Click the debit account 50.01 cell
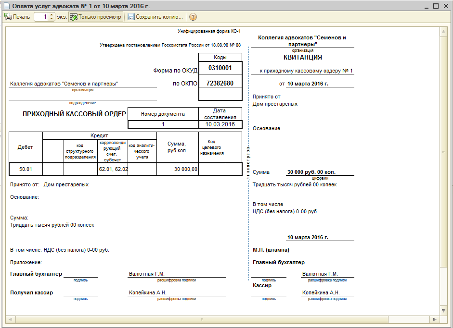 coord(26,169)
